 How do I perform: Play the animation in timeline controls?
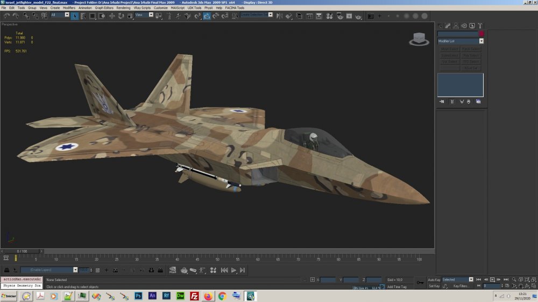tap(233, 270)
